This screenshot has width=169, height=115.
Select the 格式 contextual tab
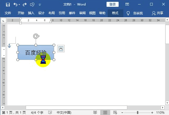click(x=115, y=13)
